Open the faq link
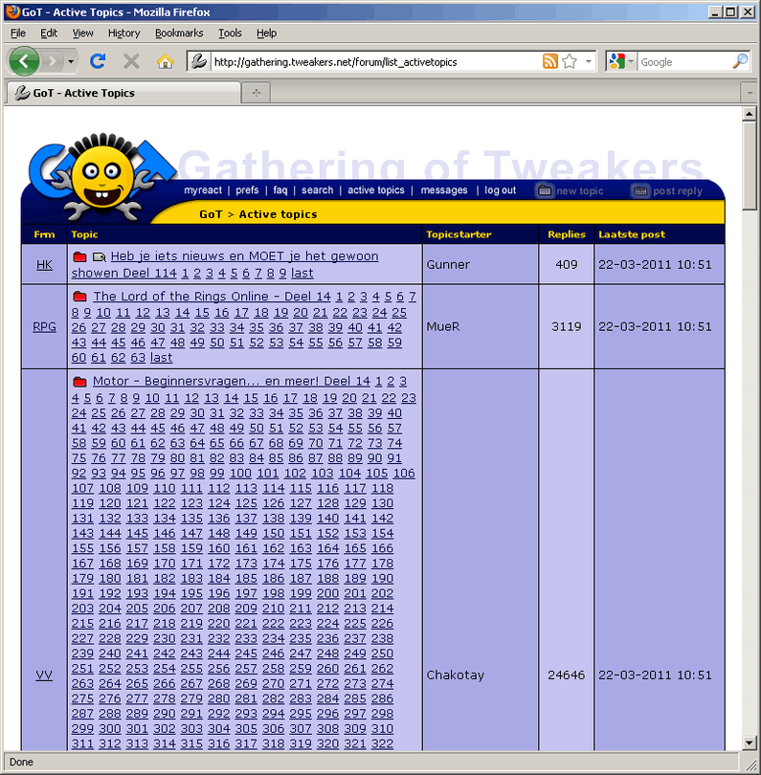This screenshot has width=761, height=775. pyautogui.click(x=280, y=190)
